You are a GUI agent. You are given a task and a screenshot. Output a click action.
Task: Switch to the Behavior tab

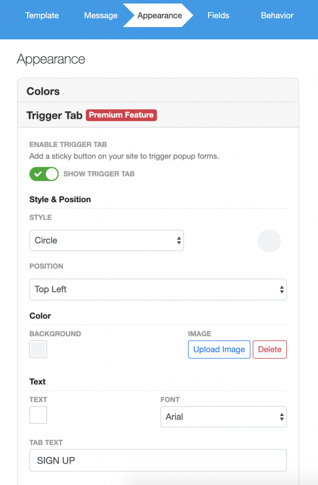277,15
